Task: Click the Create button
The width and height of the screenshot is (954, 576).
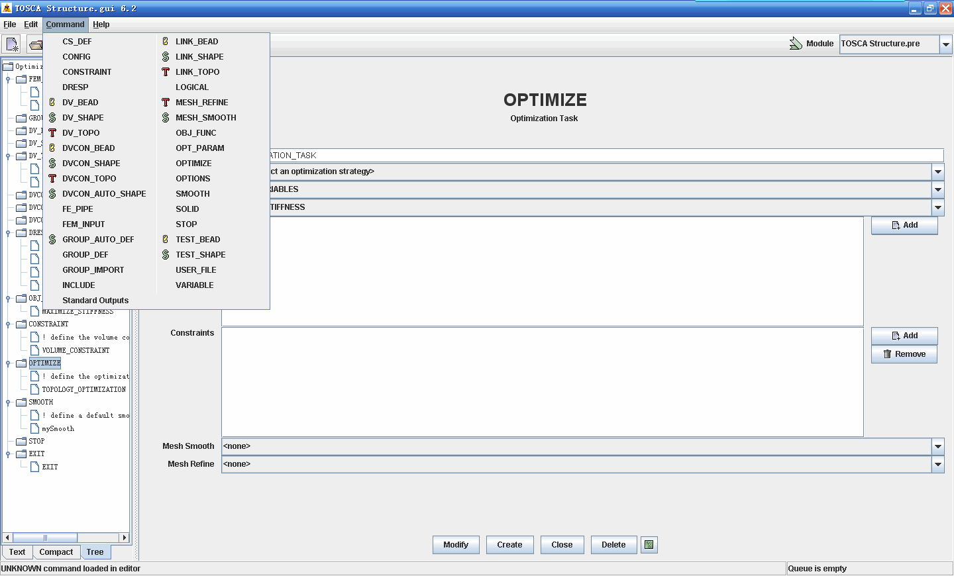Action: [x=509, y=545]
